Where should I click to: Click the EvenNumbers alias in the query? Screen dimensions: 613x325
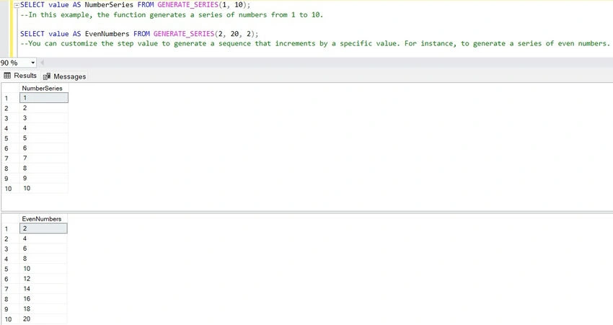[107, 34]
